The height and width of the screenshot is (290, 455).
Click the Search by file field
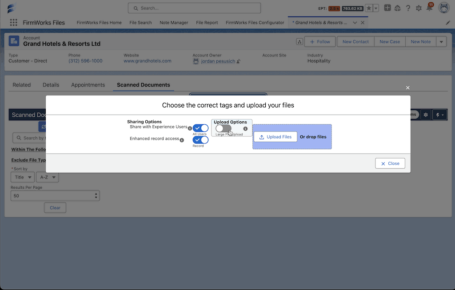coord(29,138)
